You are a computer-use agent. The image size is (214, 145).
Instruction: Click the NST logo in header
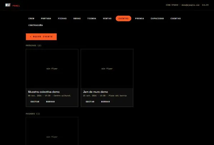[8, 5]
